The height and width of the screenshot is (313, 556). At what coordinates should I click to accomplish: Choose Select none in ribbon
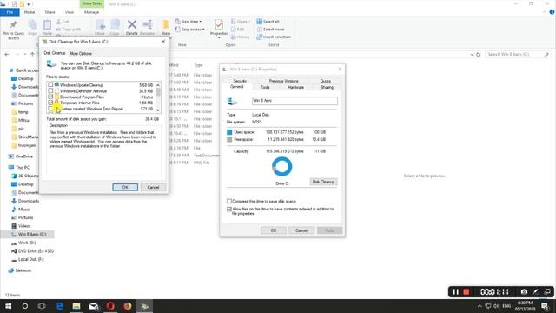[270, 30]
